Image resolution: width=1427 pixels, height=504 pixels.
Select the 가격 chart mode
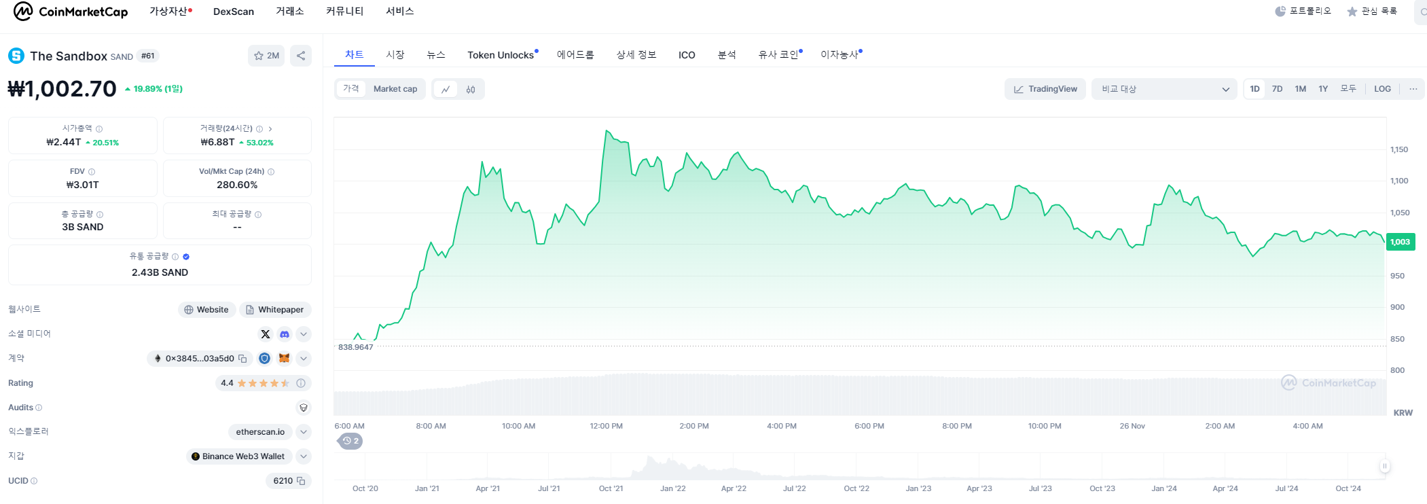(351, 89)
